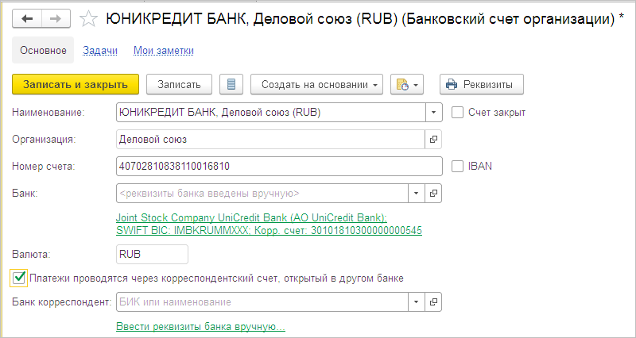Enable the Счет закрыт checkbox
The image size is (636, 338).
457,113
